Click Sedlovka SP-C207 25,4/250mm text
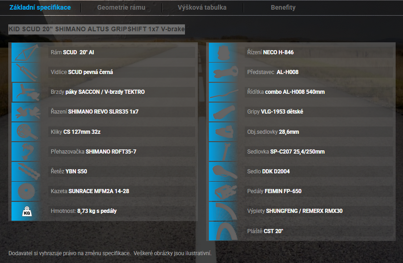The height and width of the screenshot is (263, 403). [x=286, y=152]
